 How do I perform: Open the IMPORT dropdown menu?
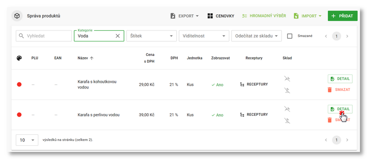307,16
